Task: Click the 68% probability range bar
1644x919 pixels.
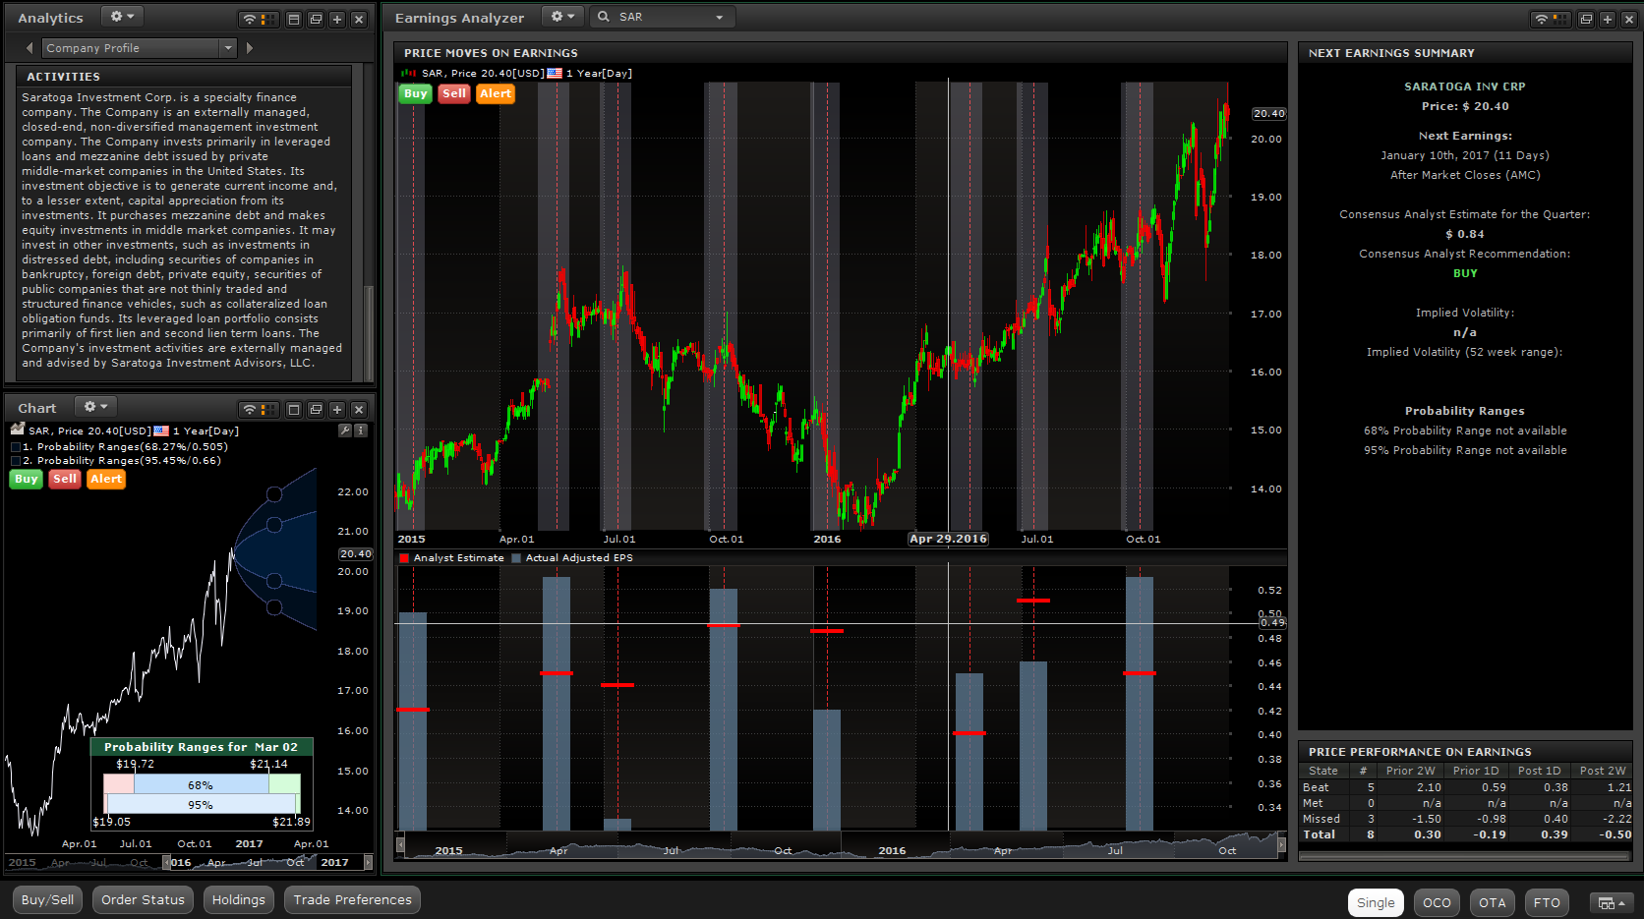Action: [201, 785]
